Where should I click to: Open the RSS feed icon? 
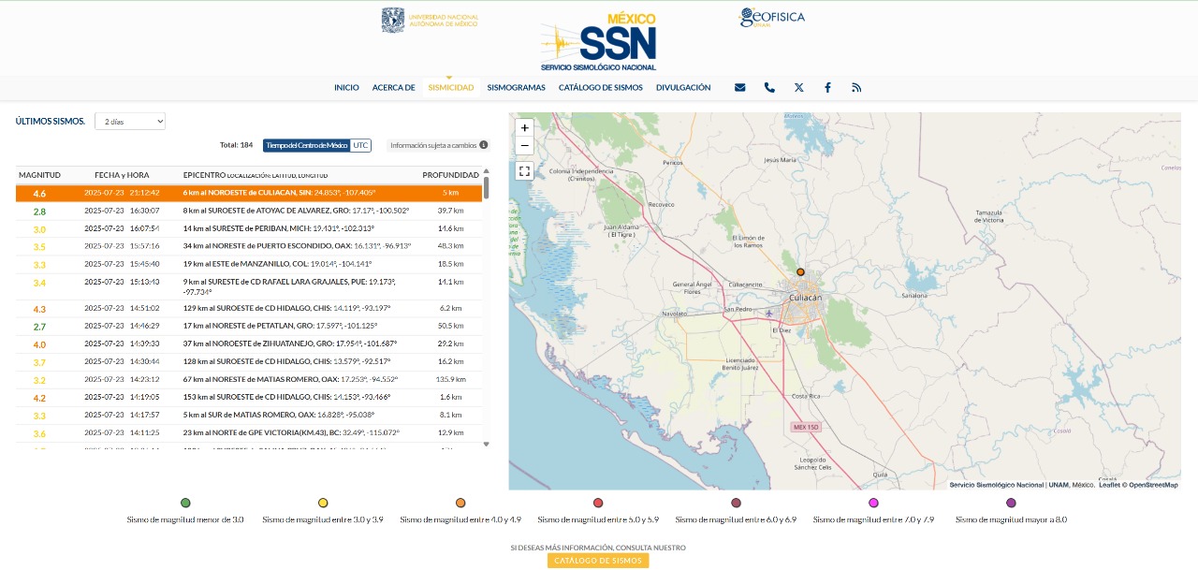click(855, 87)
